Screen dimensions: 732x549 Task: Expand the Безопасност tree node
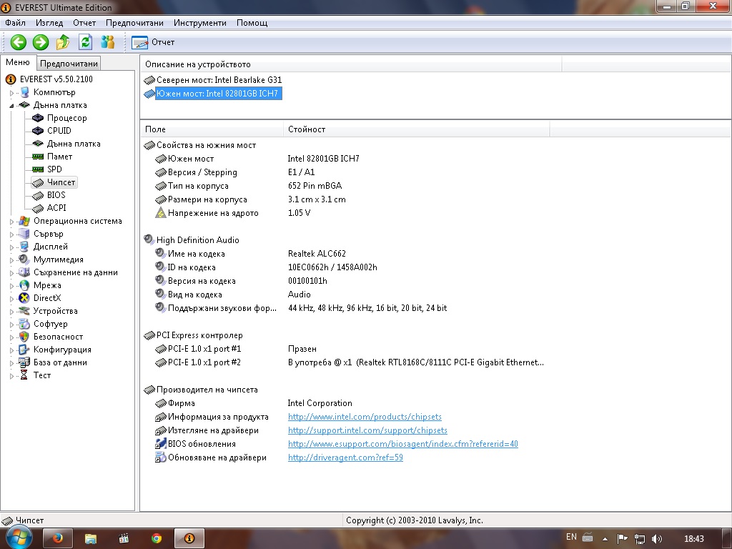[x=11, y=337]
